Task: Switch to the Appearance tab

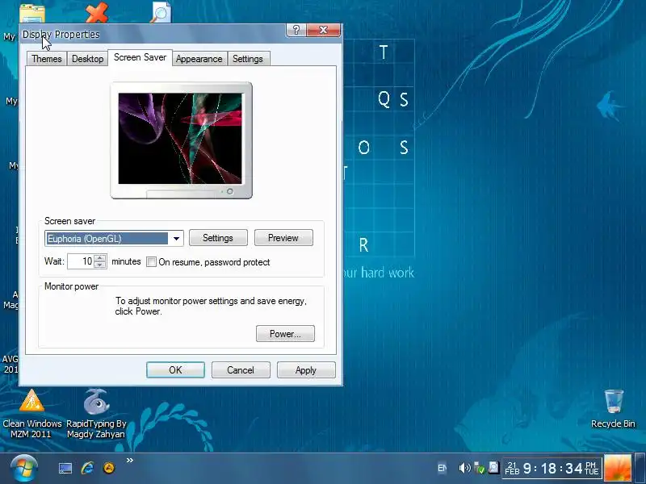Action: [x=199, y=59]
